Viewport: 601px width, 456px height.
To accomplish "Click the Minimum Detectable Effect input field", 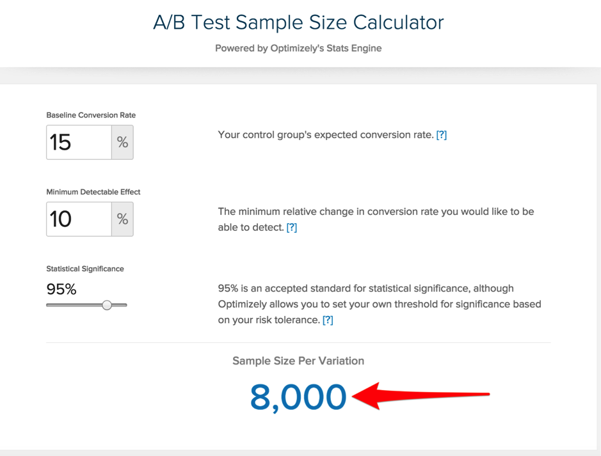I will tap(79, 219).
